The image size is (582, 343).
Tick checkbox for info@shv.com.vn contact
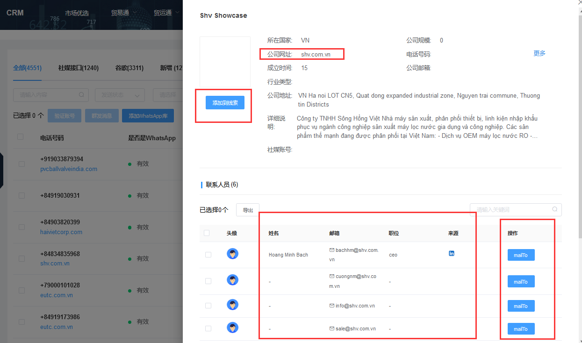pyautogui.click(x=208, y=306)
